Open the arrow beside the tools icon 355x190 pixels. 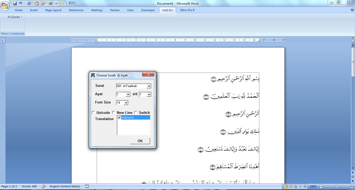coord(46,3)
